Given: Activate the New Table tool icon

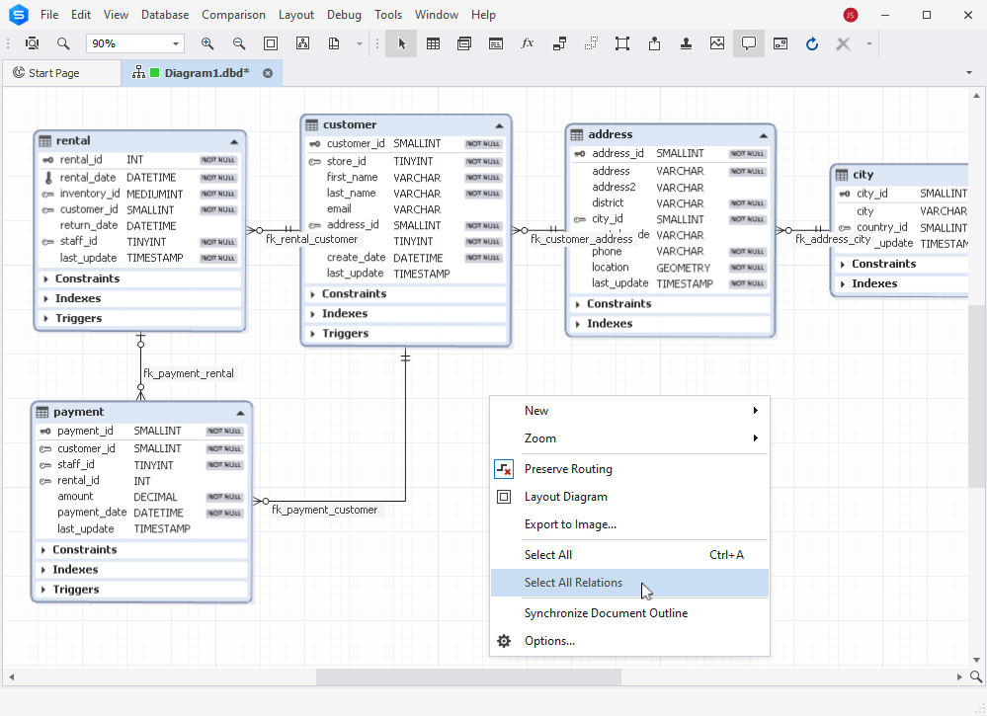Looking at the screenshot, I should 433,43.
